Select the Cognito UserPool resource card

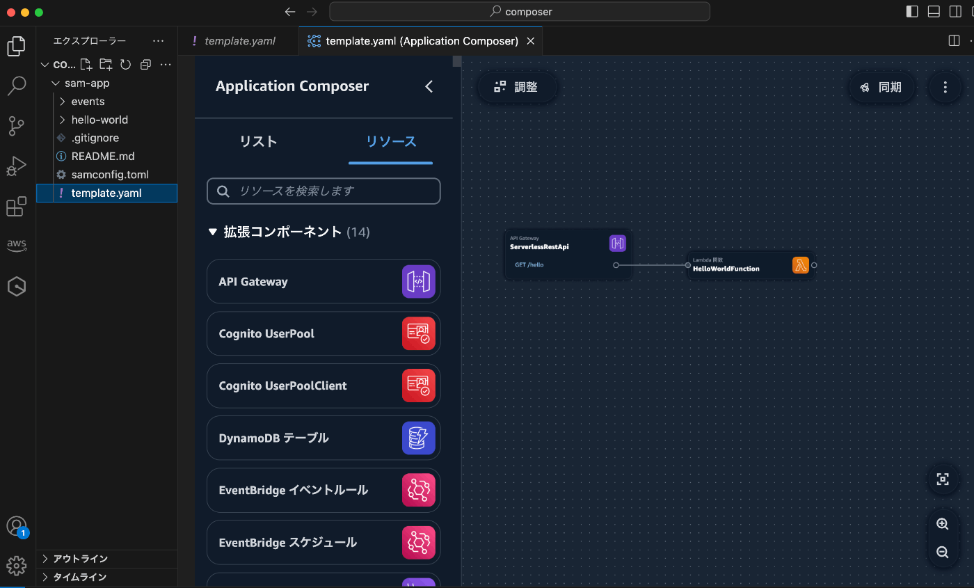[324, 334]
